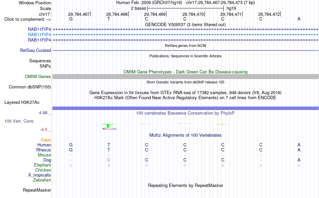
Task: Click the A base in the reference sequence row
Action: tap(299, 19)
